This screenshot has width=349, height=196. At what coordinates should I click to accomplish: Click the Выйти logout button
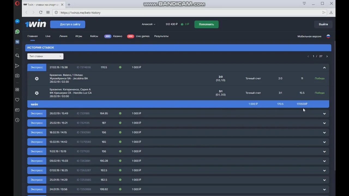click(x=323, y=24)
